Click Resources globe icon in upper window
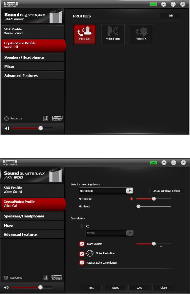The width and height of the screenshot is (190, 294). 7,119
